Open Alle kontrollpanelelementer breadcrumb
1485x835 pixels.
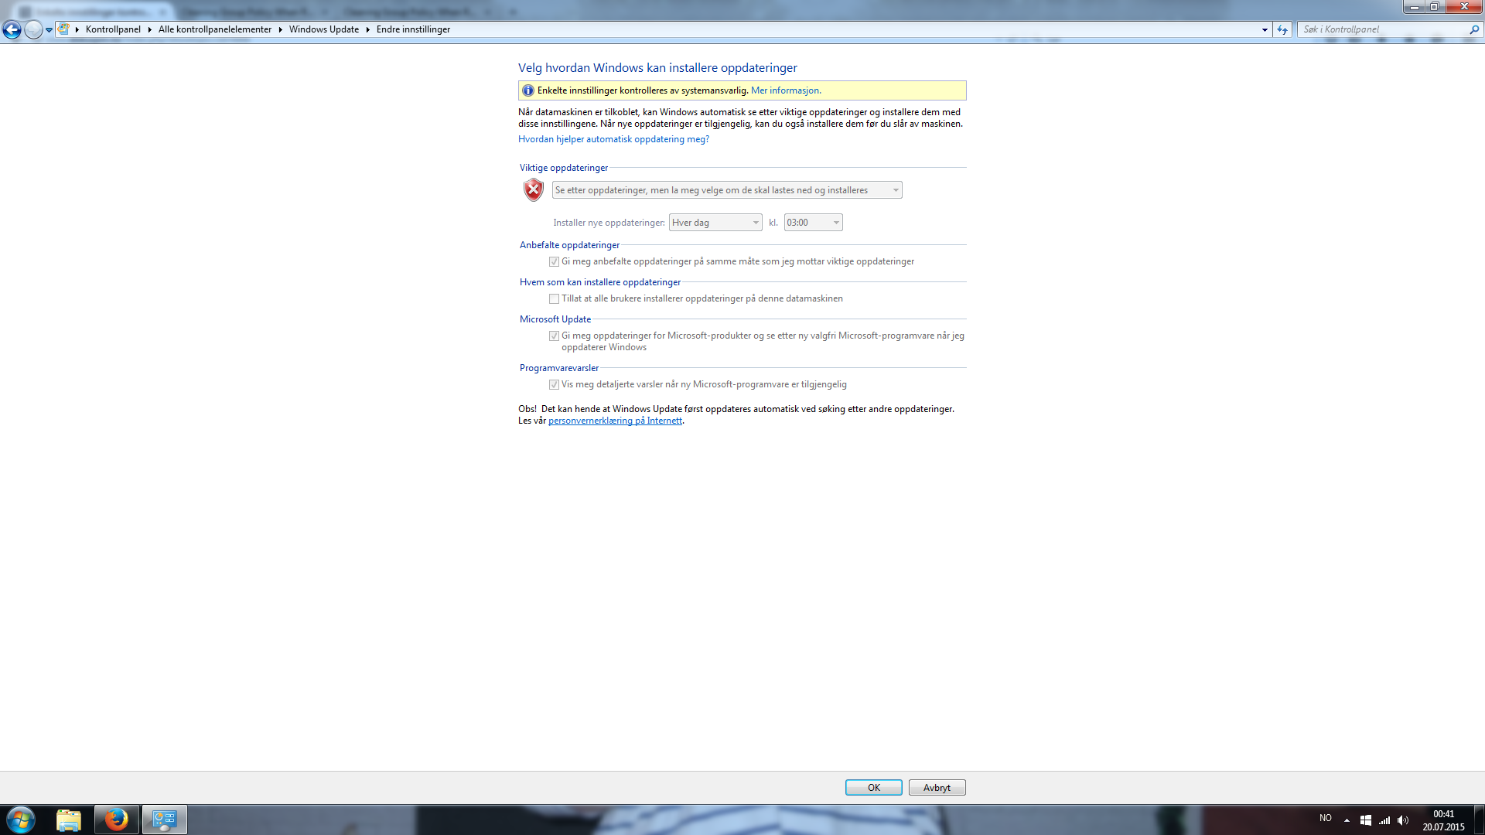(x=215, y=29)
